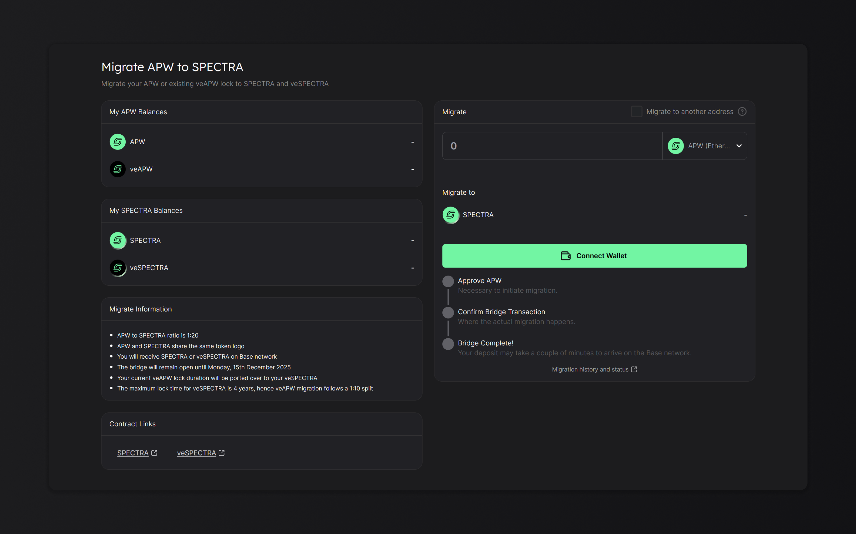Click the Migrate APW to SPECTRA heading
This screenshot has width=856, height=534.
[x=172, y=67]
